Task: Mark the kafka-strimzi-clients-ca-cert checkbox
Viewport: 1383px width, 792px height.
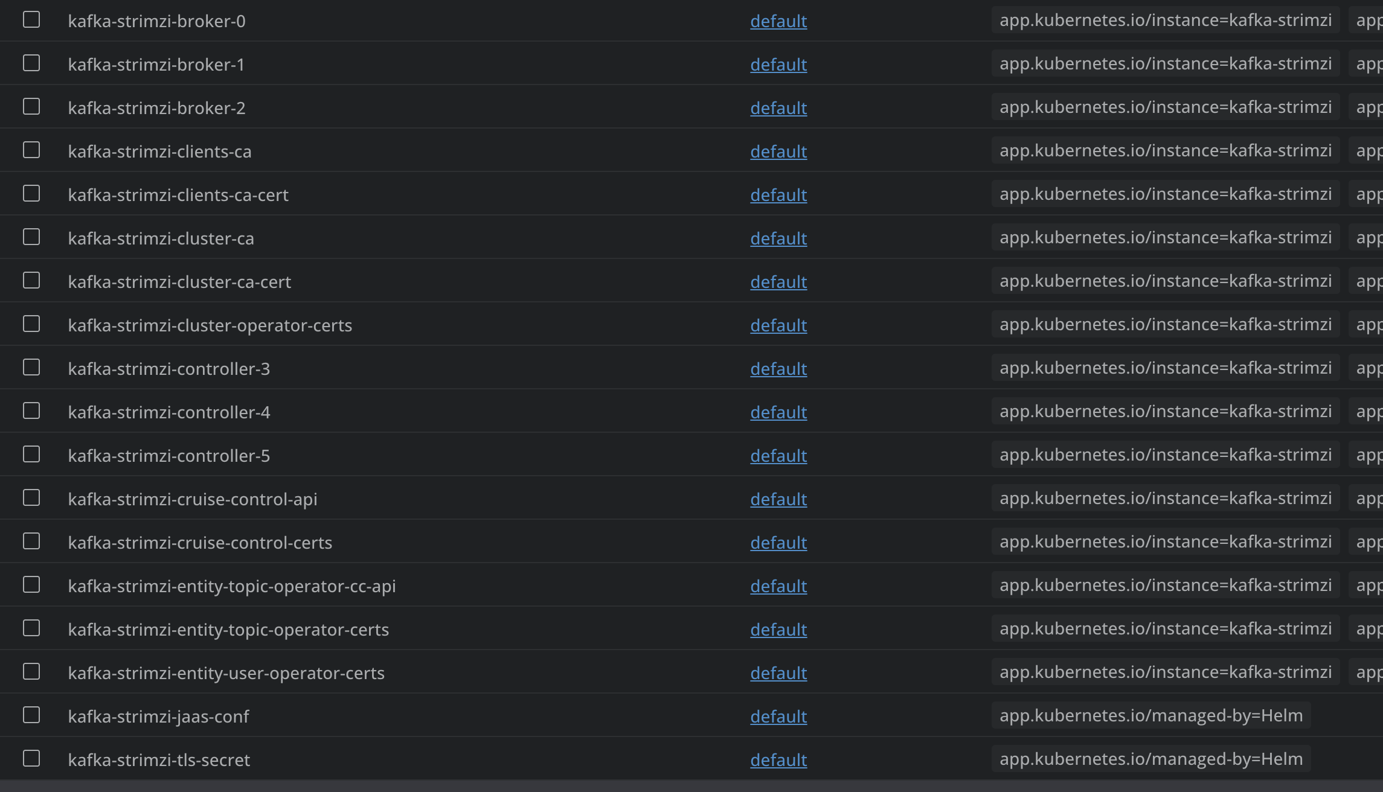Action: tap(31, 194)
